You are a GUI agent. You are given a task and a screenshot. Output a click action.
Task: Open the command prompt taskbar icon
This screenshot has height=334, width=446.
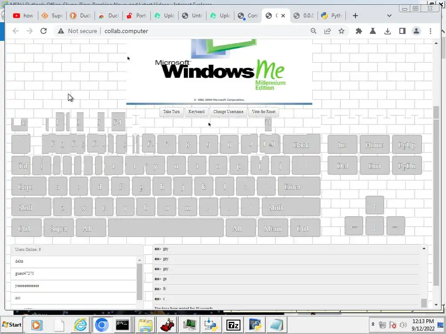pyautogui.click(x=122, y=324)
